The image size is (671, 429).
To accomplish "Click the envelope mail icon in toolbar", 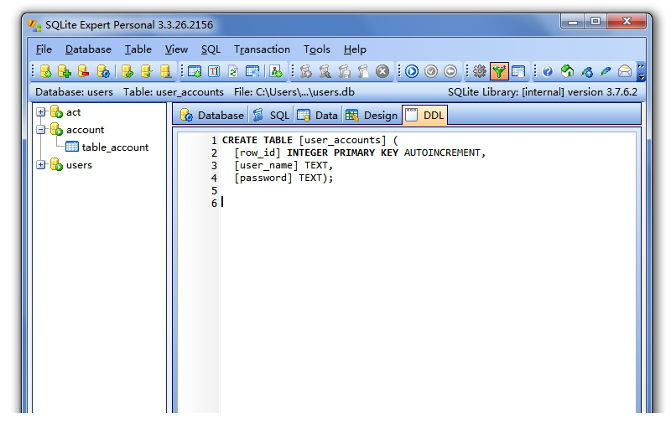I will (625, 71).
